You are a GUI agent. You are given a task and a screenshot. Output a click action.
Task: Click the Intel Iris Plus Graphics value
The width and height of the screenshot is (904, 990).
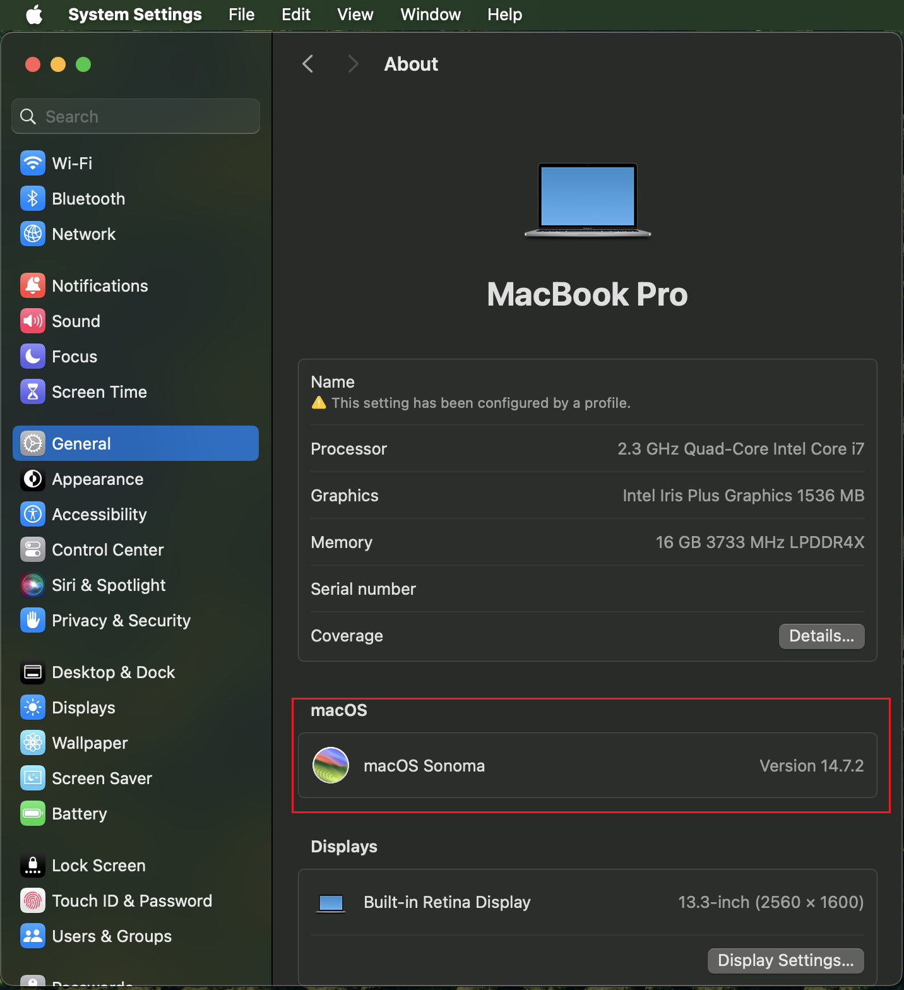pyautogui.click(x=743, y=496)
